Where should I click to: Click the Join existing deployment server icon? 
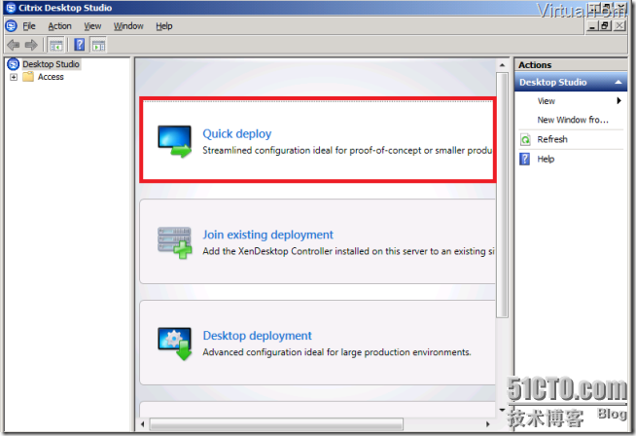tap(174, 242)
